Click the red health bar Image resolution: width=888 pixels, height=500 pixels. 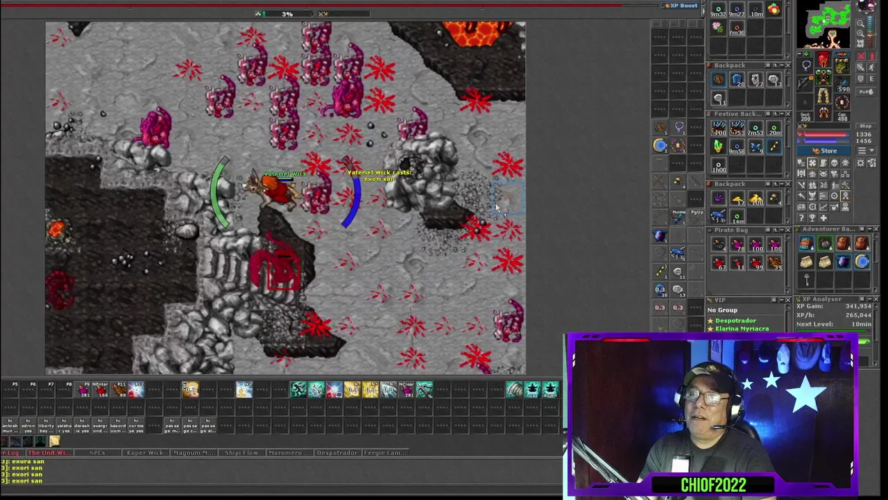click(823, 134)
